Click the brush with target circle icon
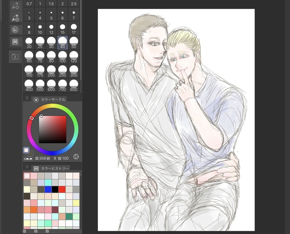290x234 pixels. pyautogui.click(x=15, y=17)
